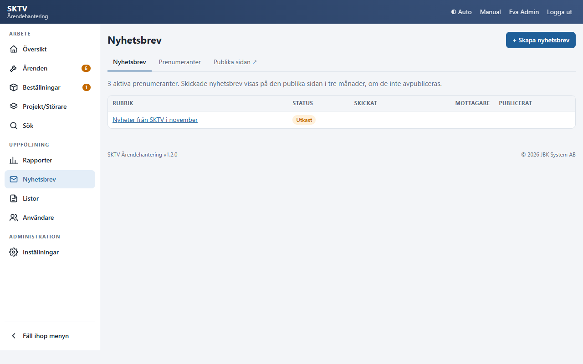583x364 pixels.
Task: Click the STATUS column header
Action: point(303,103)
